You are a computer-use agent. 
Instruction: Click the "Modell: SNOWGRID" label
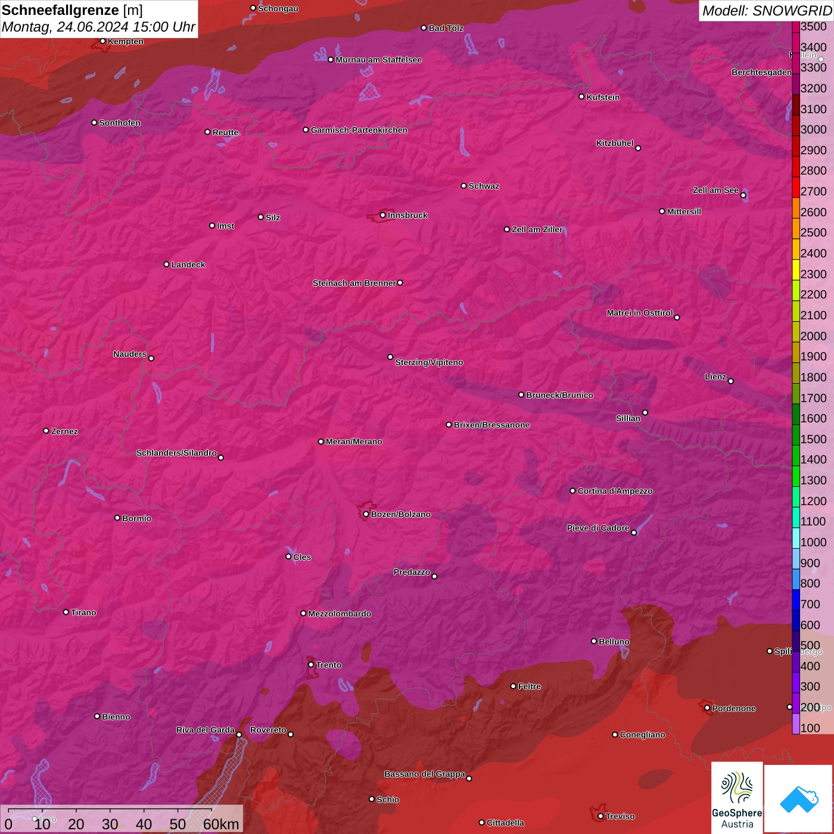[767, 10]
